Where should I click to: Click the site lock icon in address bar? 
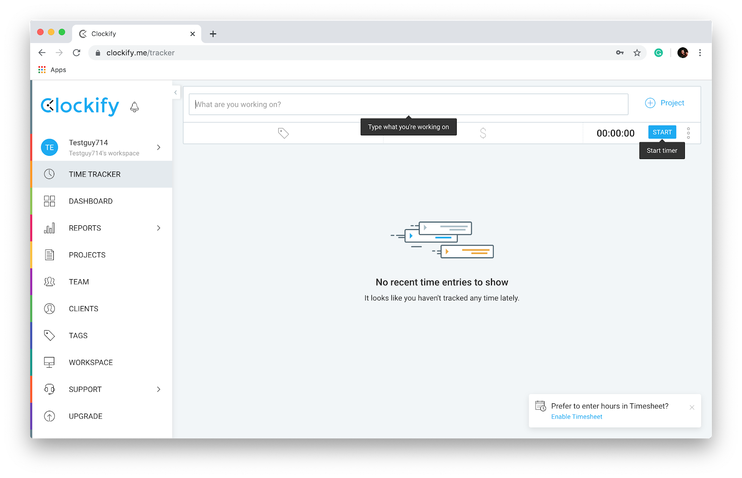[98, 53]
